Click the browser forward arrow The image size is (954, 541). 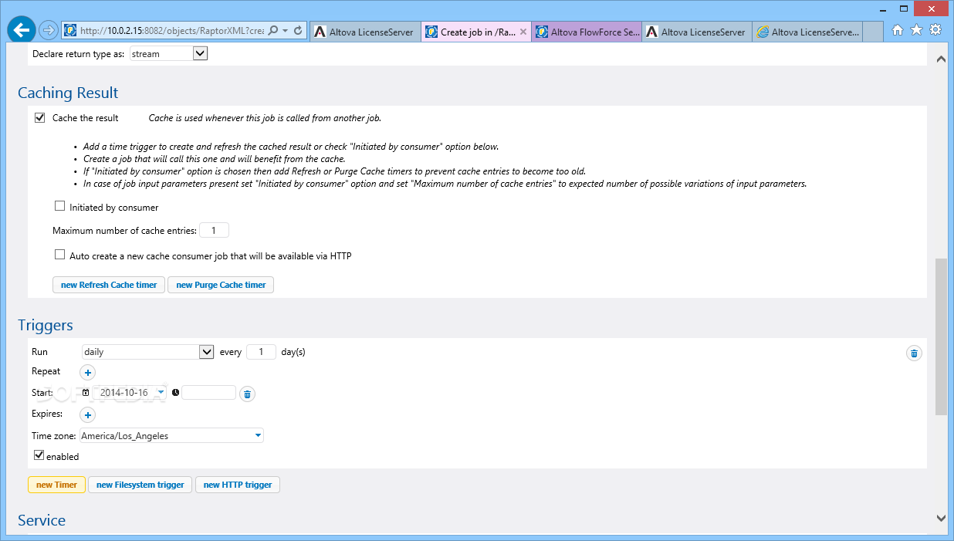coord(49,30)
